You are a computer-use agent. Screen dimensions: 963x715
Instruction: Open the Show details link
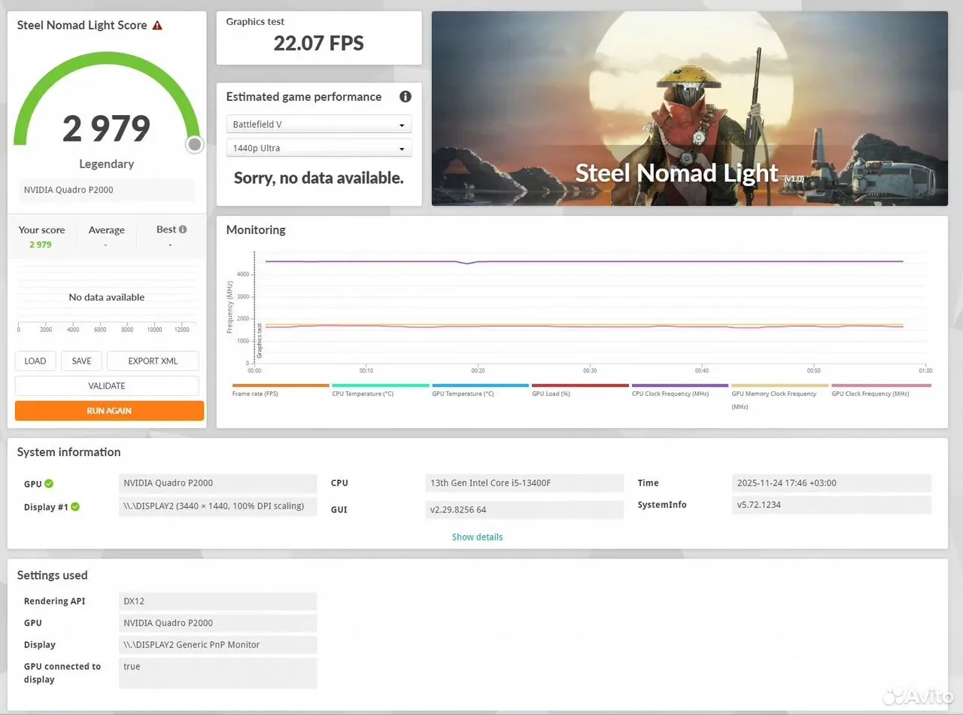(x=477, y=537)
